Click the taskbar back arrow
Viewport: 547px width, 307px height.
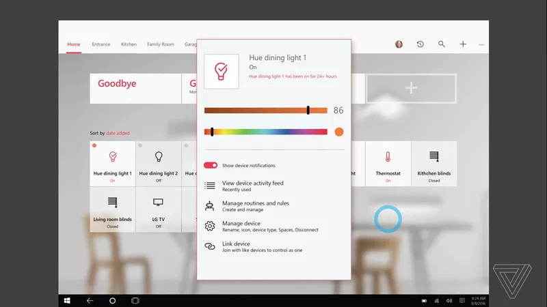90,300
